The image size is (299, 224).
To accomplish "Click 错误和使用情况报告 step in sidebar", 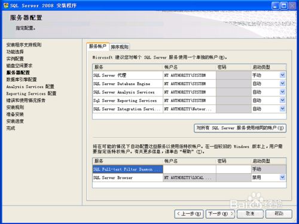I will 26,100.
